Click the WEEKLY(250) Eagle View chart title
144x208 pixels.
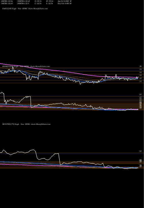click(26, 66)
